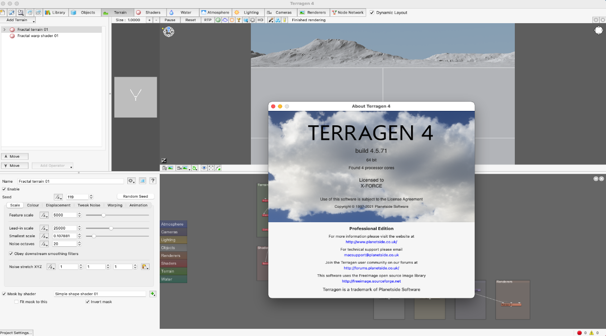Open the Add Terrain dropdown
This screenshot has height=336, width=606.
click(x=19, y=20)
